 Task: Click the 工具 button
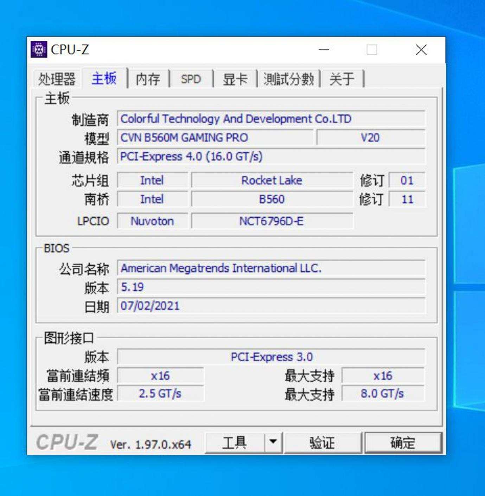click(235, 443)
